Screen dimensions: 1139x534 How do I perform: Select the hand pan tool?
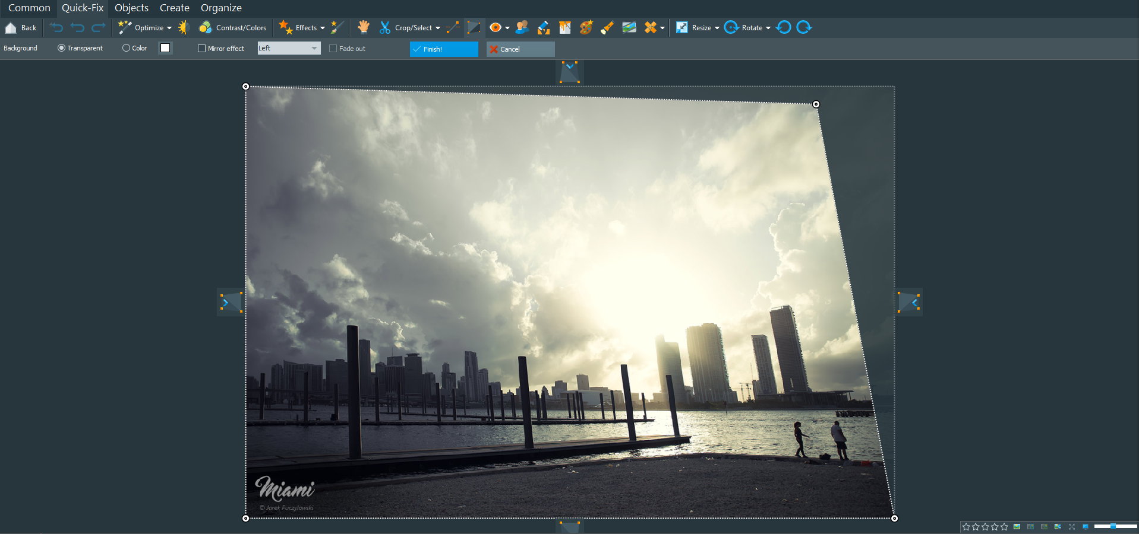point(363,27)
